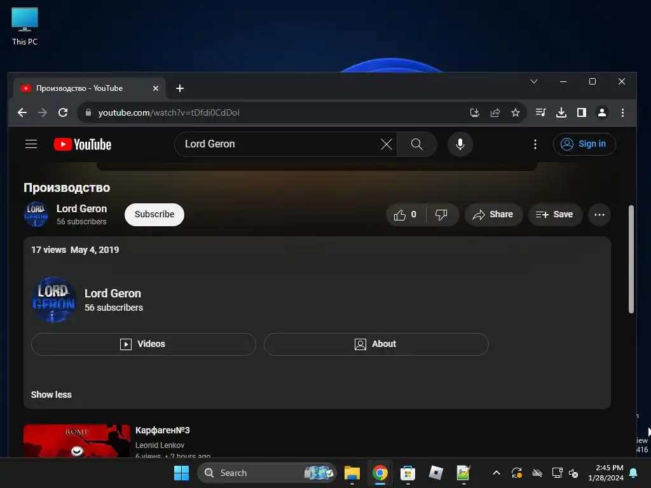651x488 pixels.
Task: Open the Карфаген№3 video thumbnail
Action: 77,441
